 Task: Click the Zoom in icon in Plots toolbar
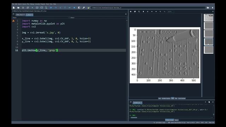coord(160,12)
